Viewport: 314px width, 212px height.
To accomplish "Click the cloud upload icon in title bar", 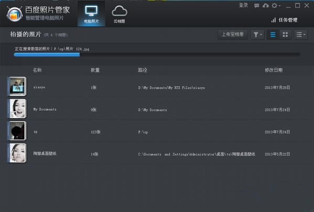I will (266, 6).
